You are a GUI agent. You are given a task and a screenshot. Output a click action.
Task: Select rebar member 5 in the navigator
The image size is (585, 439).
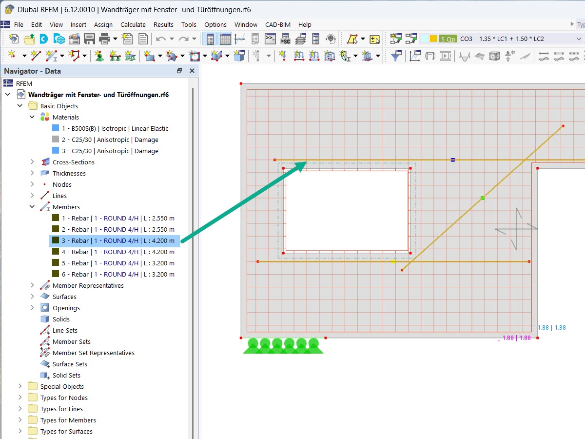pos(112,263)
